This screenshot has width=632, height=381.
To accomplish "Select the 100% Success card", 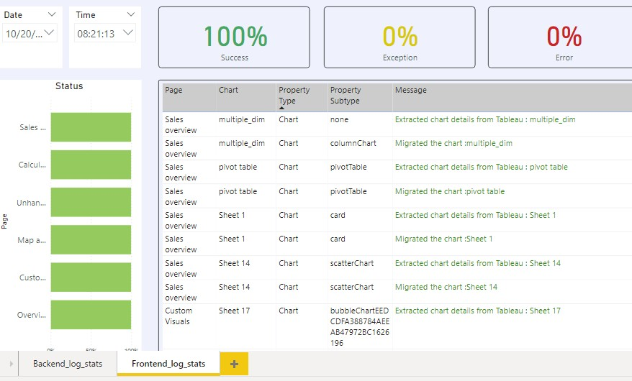I will 235,37.
